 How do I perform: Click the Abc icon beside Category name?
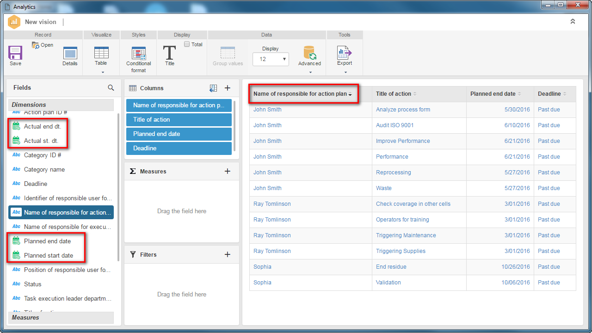(16, 169)
